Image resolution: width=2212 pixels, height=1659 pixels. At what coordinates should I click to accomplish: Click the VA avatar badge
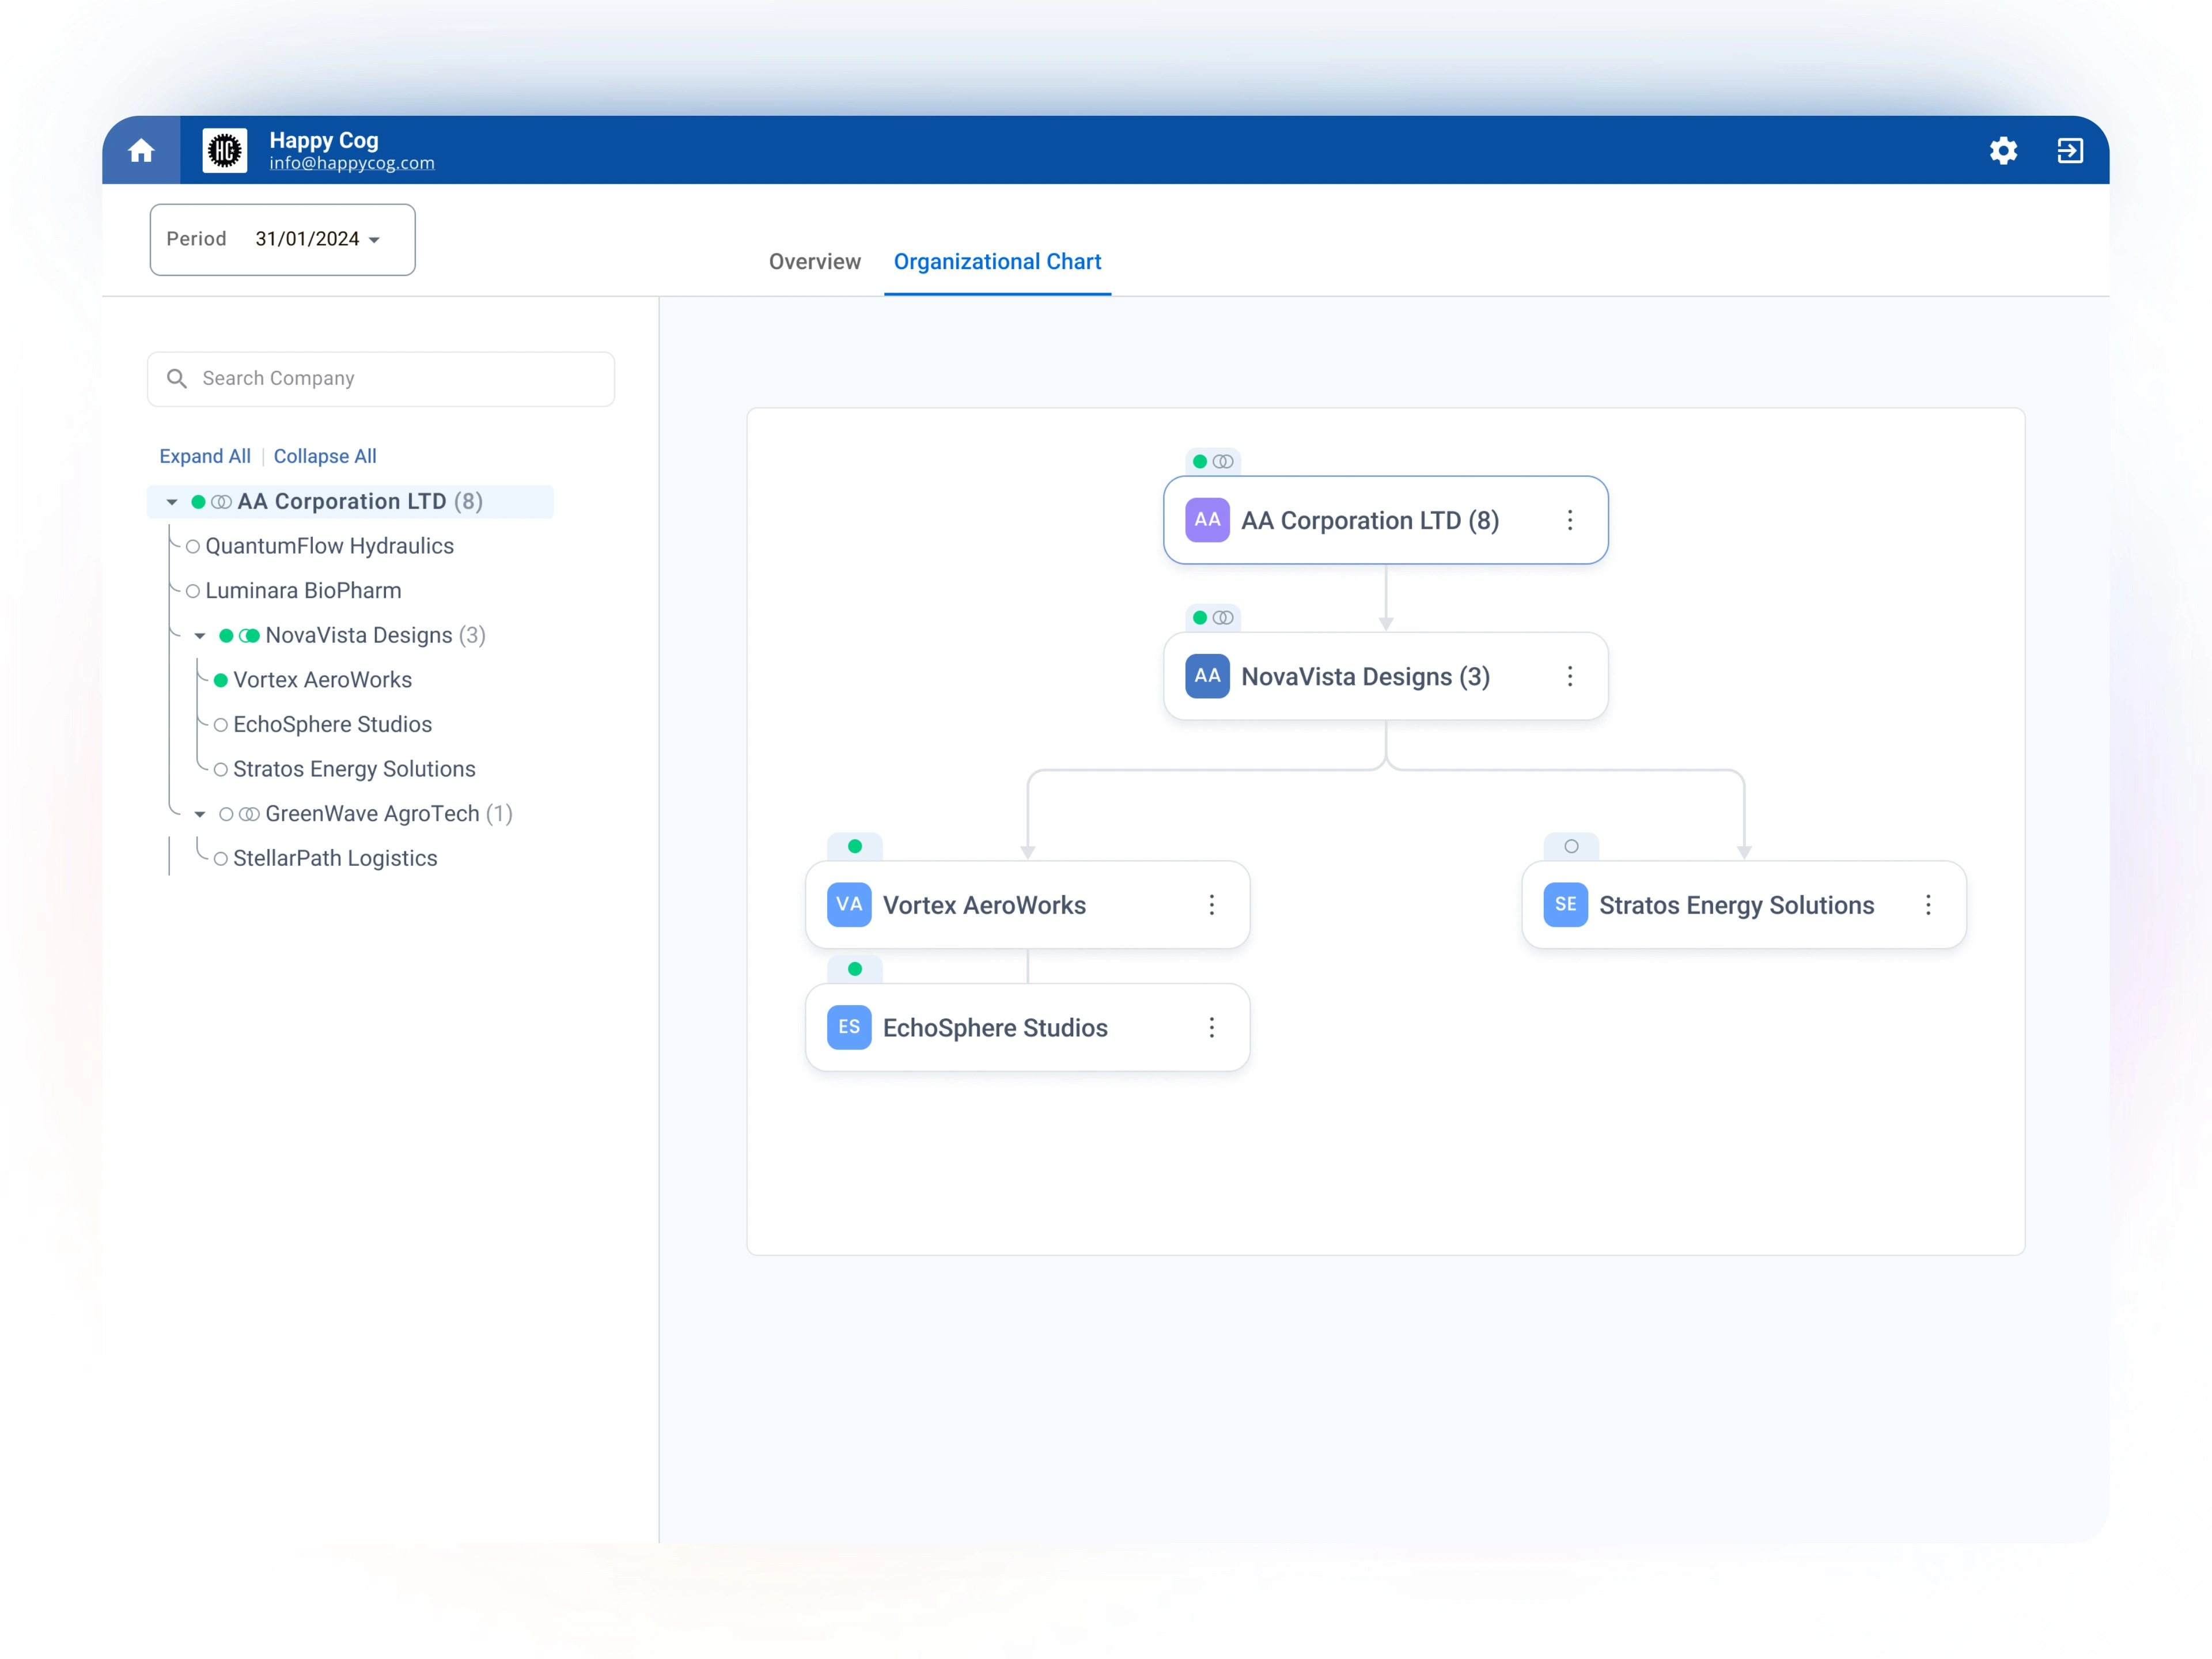coord(849,905)
